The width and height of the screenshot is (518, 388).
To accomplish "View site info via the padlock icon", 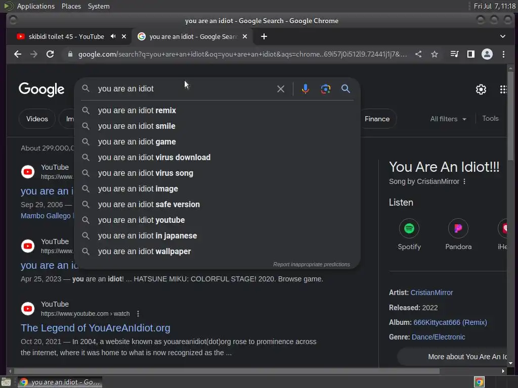I will [70, 54].
